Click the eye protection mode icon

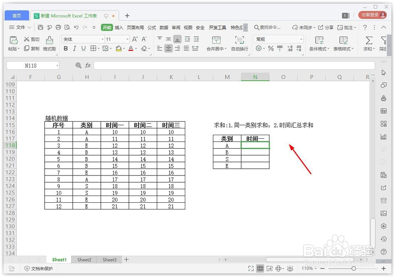click(290, 269)
